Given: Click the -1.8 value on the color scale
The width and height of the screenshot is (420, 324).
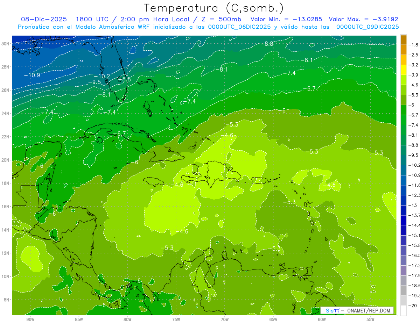Looking at the screenshot, I should point(413,45).
